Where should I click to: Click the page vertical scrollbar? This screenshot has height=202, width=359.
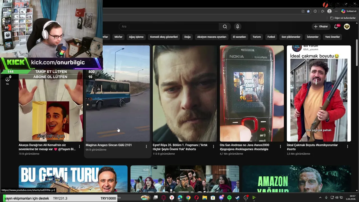click(357, 53)
